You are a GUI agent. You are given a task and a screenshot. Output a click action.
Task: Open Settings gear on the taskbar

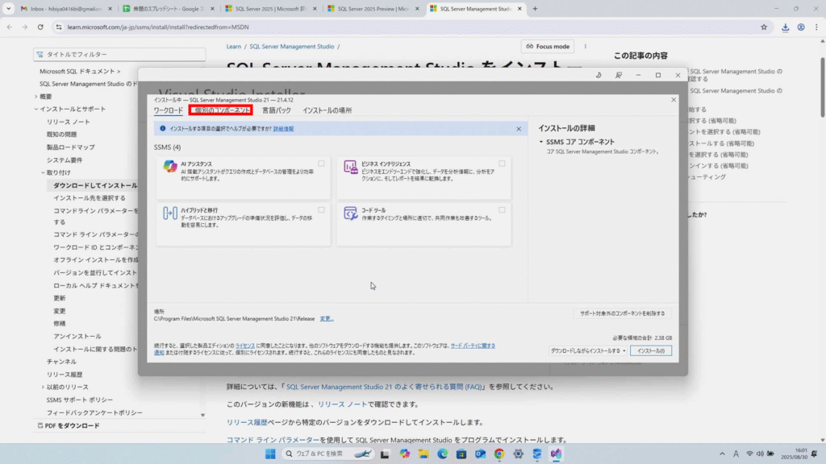click(518, 454)
